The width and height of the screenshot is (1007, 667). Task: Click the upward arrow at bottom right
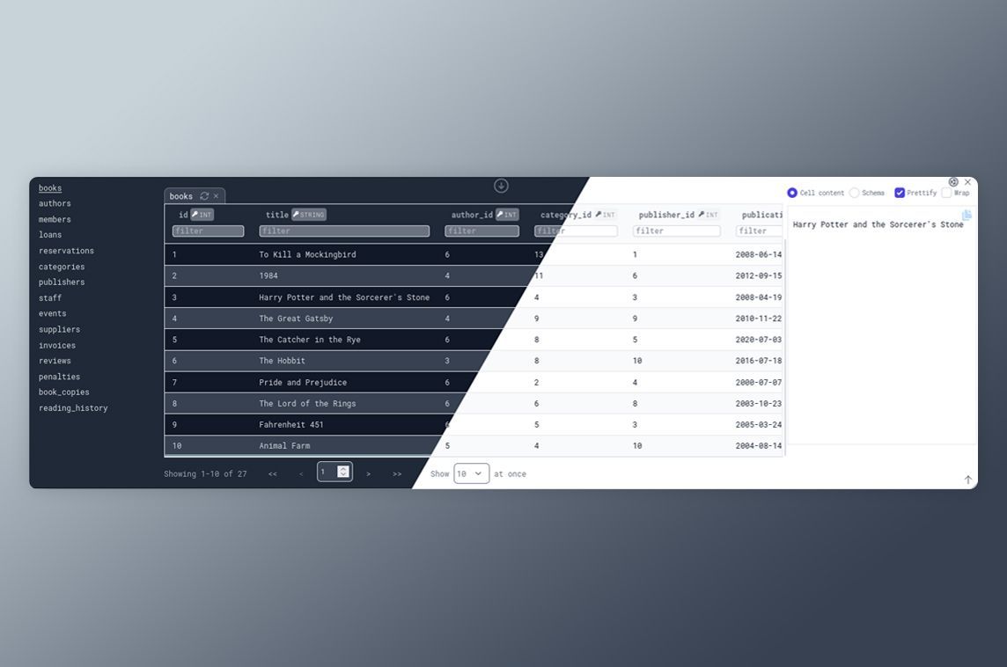(x=967, y=480)
